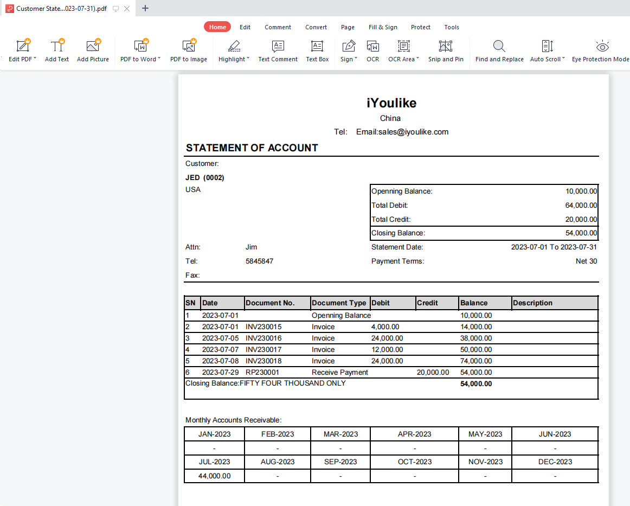630x506 pixels.
Task: Run the OCR tool
Action: (372, 46)
